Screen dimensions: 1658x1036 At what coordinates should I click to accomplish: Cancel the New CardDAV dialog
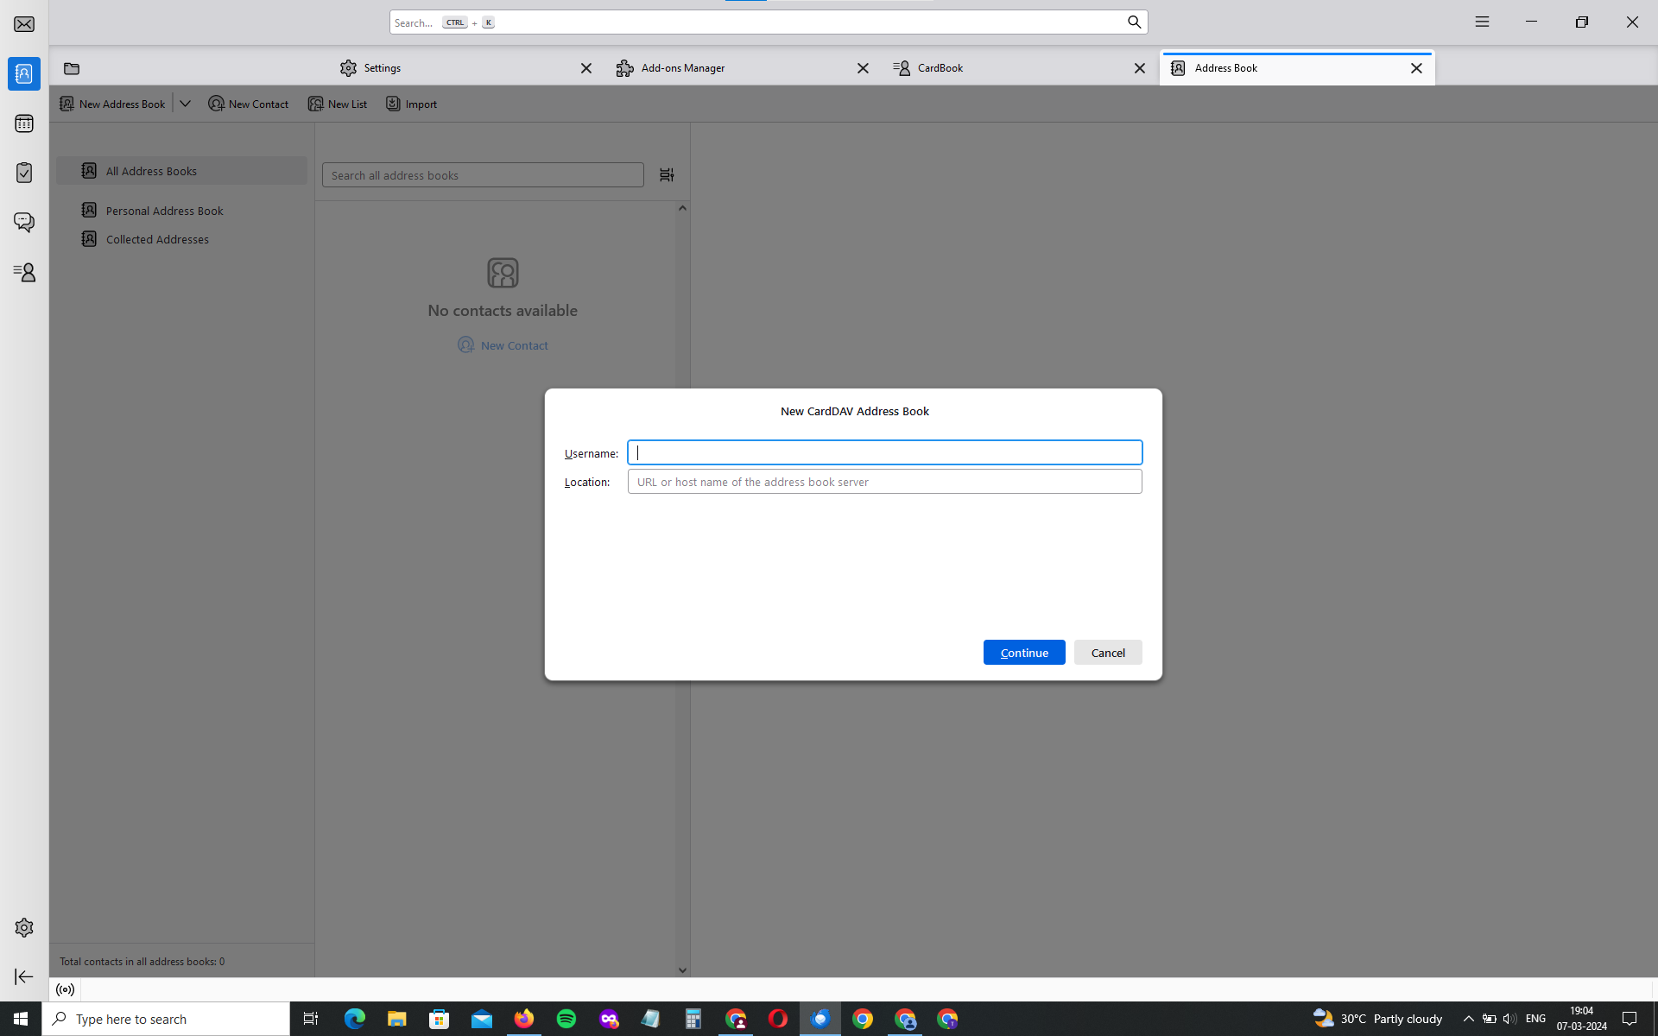pyautogui.click(x=1107, y=653)
